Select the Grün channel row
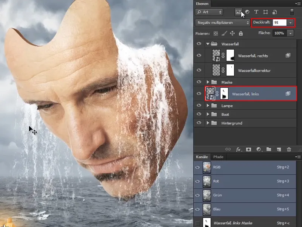The image size is (302, 227). 245,195
